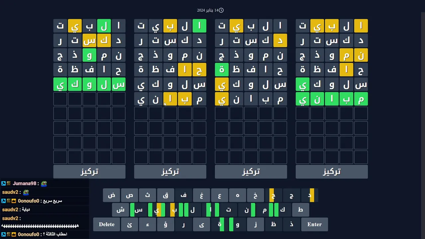Tap the د key on the keyboard
425x239 pixels.
pyautogui.click(x=309, y=195)
